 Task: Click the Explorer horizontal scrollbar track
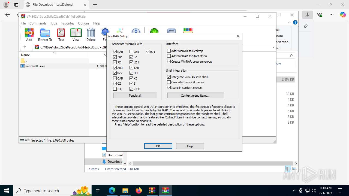point(213,163)
